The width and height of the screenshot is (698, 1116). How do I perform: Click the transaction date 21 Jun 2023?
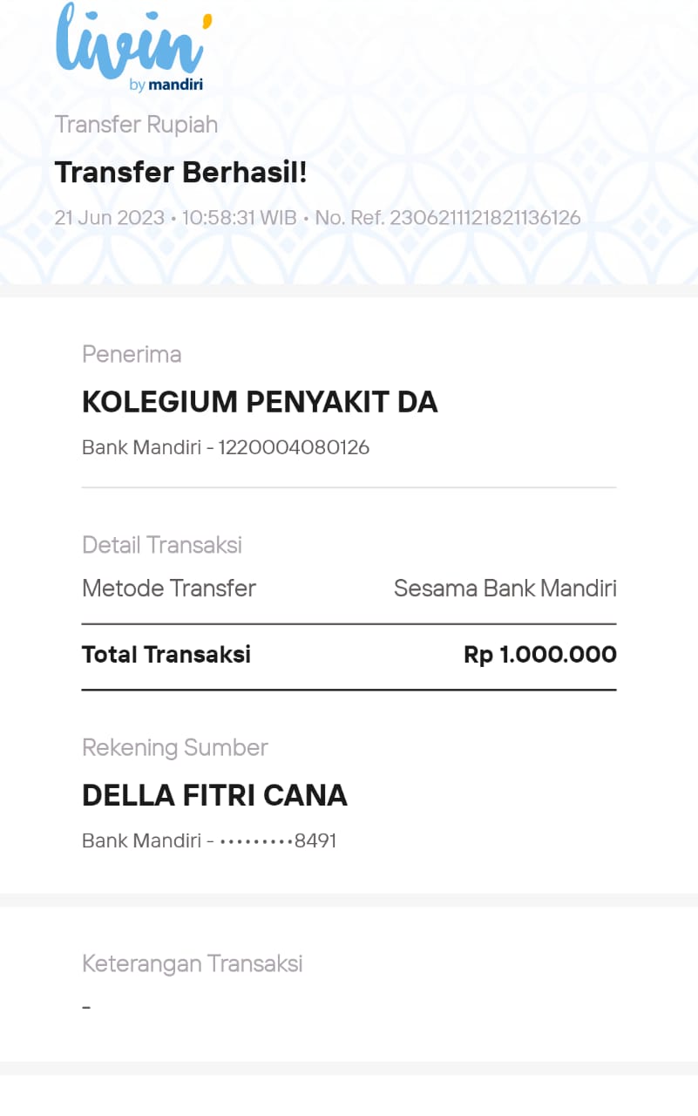[x=109, y=218]
